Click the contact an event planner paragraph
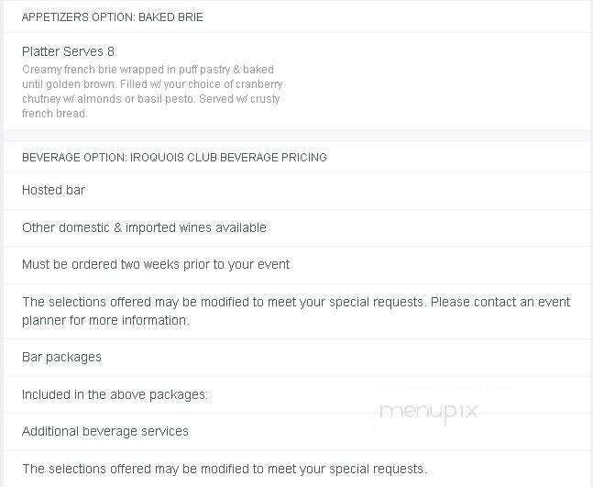 (x=296, y=311)
